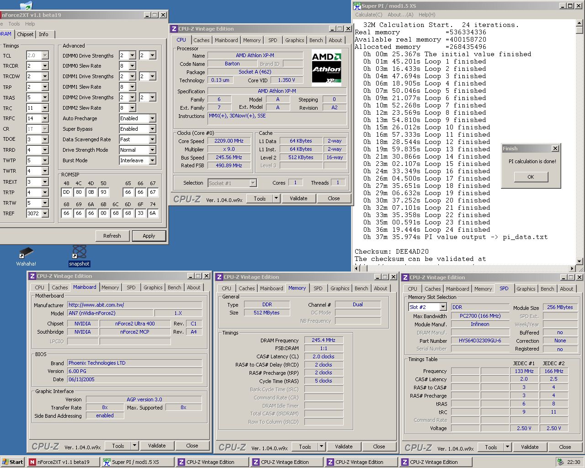Apply the nForce2XT timing settings
Screen dimensions: 585x468
click(149, 236)
